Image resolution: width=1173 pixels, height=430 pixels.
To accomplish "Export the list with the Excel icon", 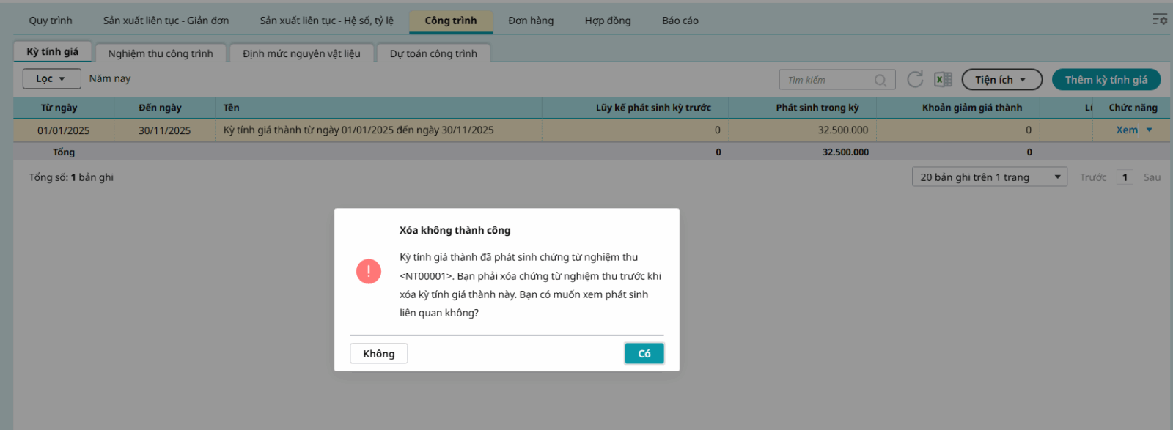I will 943,79.
